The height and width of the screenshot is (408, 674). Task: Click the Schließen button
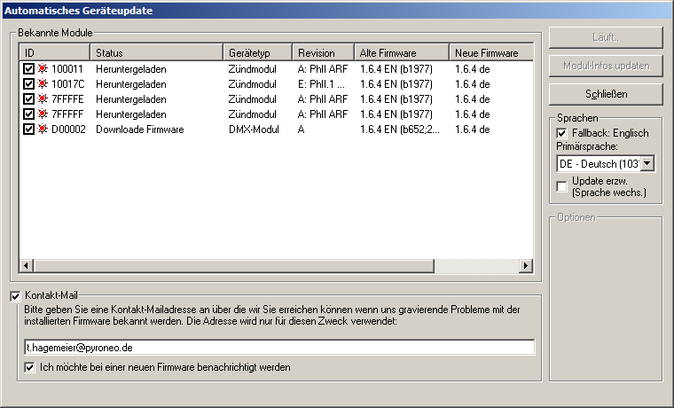(x=606, y=94)
